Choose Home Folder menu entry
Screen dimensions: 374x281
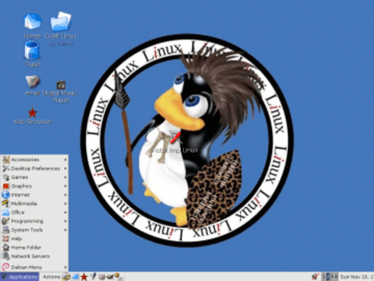click(34, 247)
